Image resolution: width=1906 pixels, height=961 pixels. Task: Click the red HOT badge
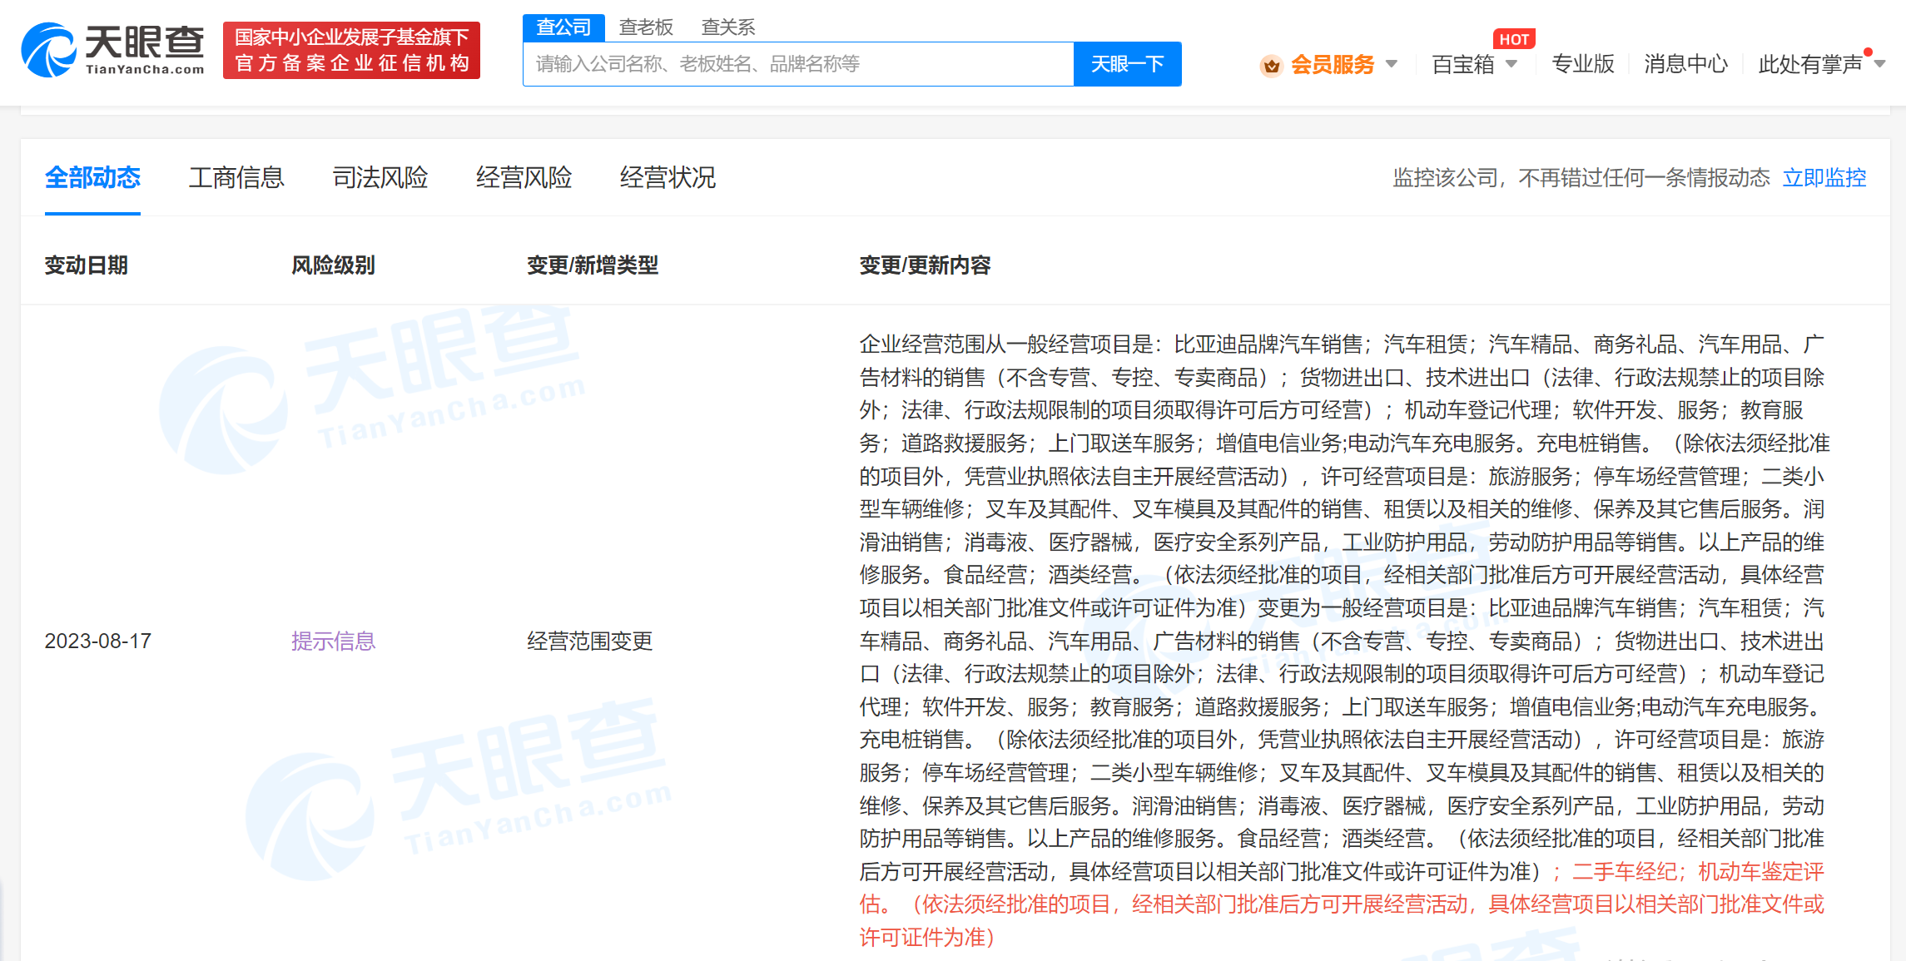[1513, 39]
